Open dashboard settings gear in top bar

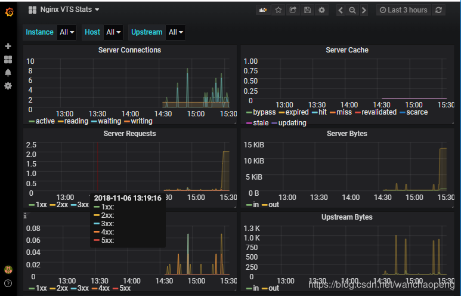coord(321,10)
